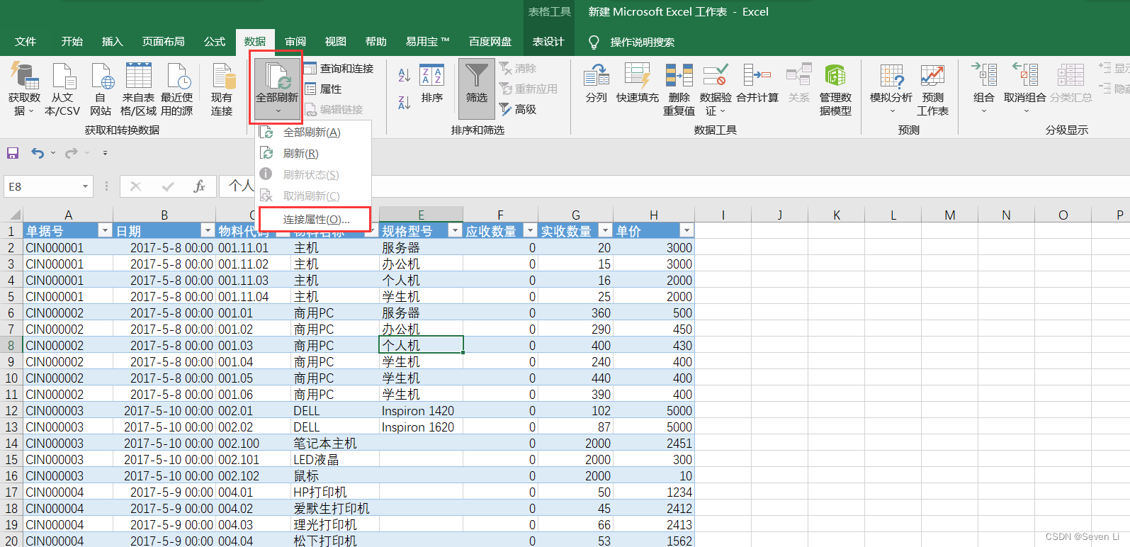Image resolution: width=1130 pixels, height=547 pixels.
Task: Click cell containing 爱默生打印机
Action: click(333, 509)
